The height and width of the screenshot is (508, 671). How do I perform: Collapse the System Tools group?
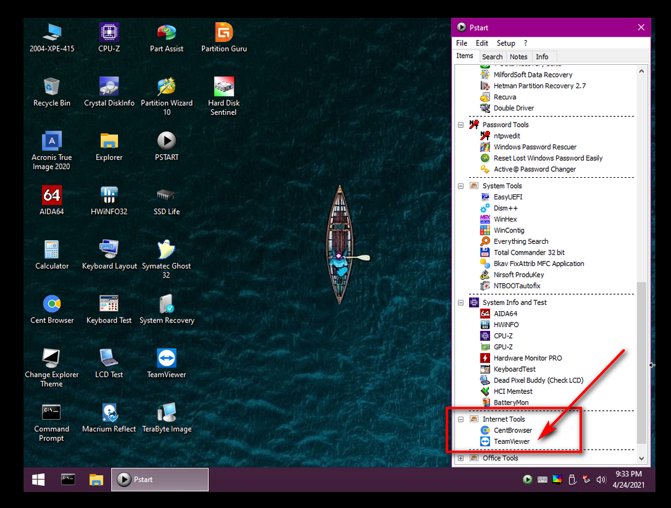point(461,186)
